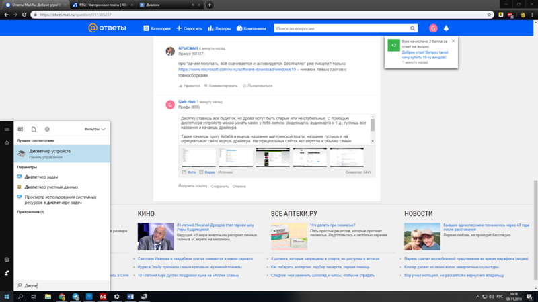
Task: Open Word from the taskbar
Action: (130, 297)
